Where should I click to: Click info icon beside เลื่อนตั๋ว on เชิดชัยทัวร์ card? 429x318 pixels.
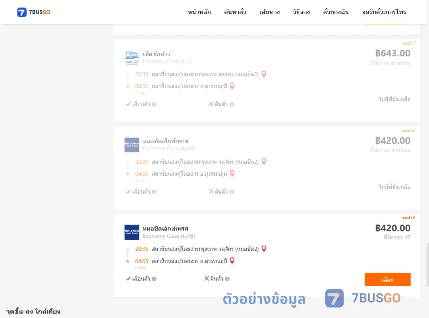(154, 105)
